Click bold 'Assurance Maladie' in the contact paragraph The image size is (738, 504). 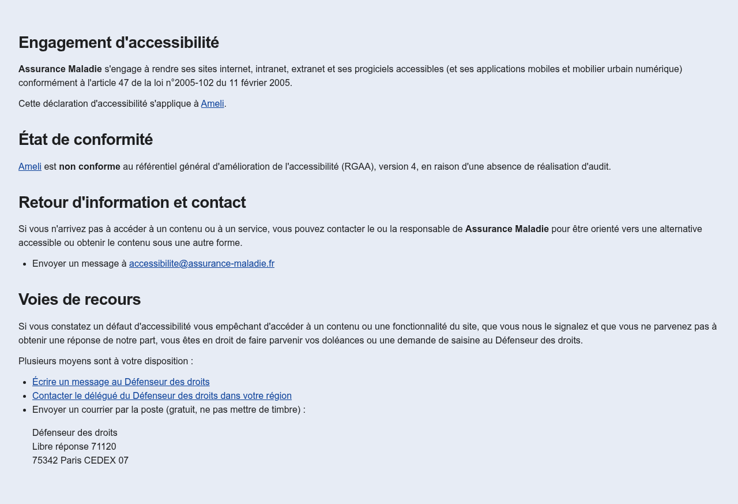point(507,229)
